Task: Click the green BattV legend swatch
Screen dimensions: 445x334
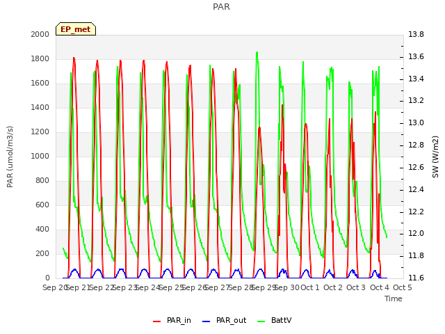Action: pos(261,321)
